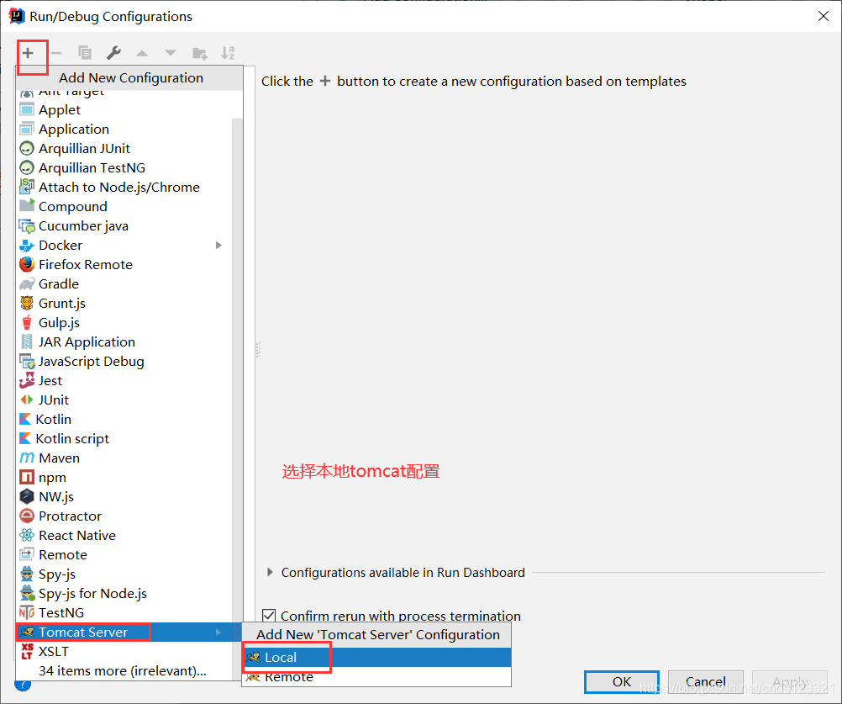Select Local Tomcat Server configuration

[x=377, y=657]
